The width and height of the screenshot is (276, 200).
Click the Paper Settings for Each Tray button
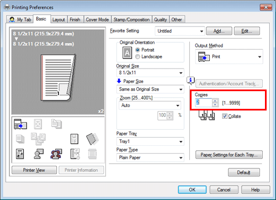coord(229,155)
